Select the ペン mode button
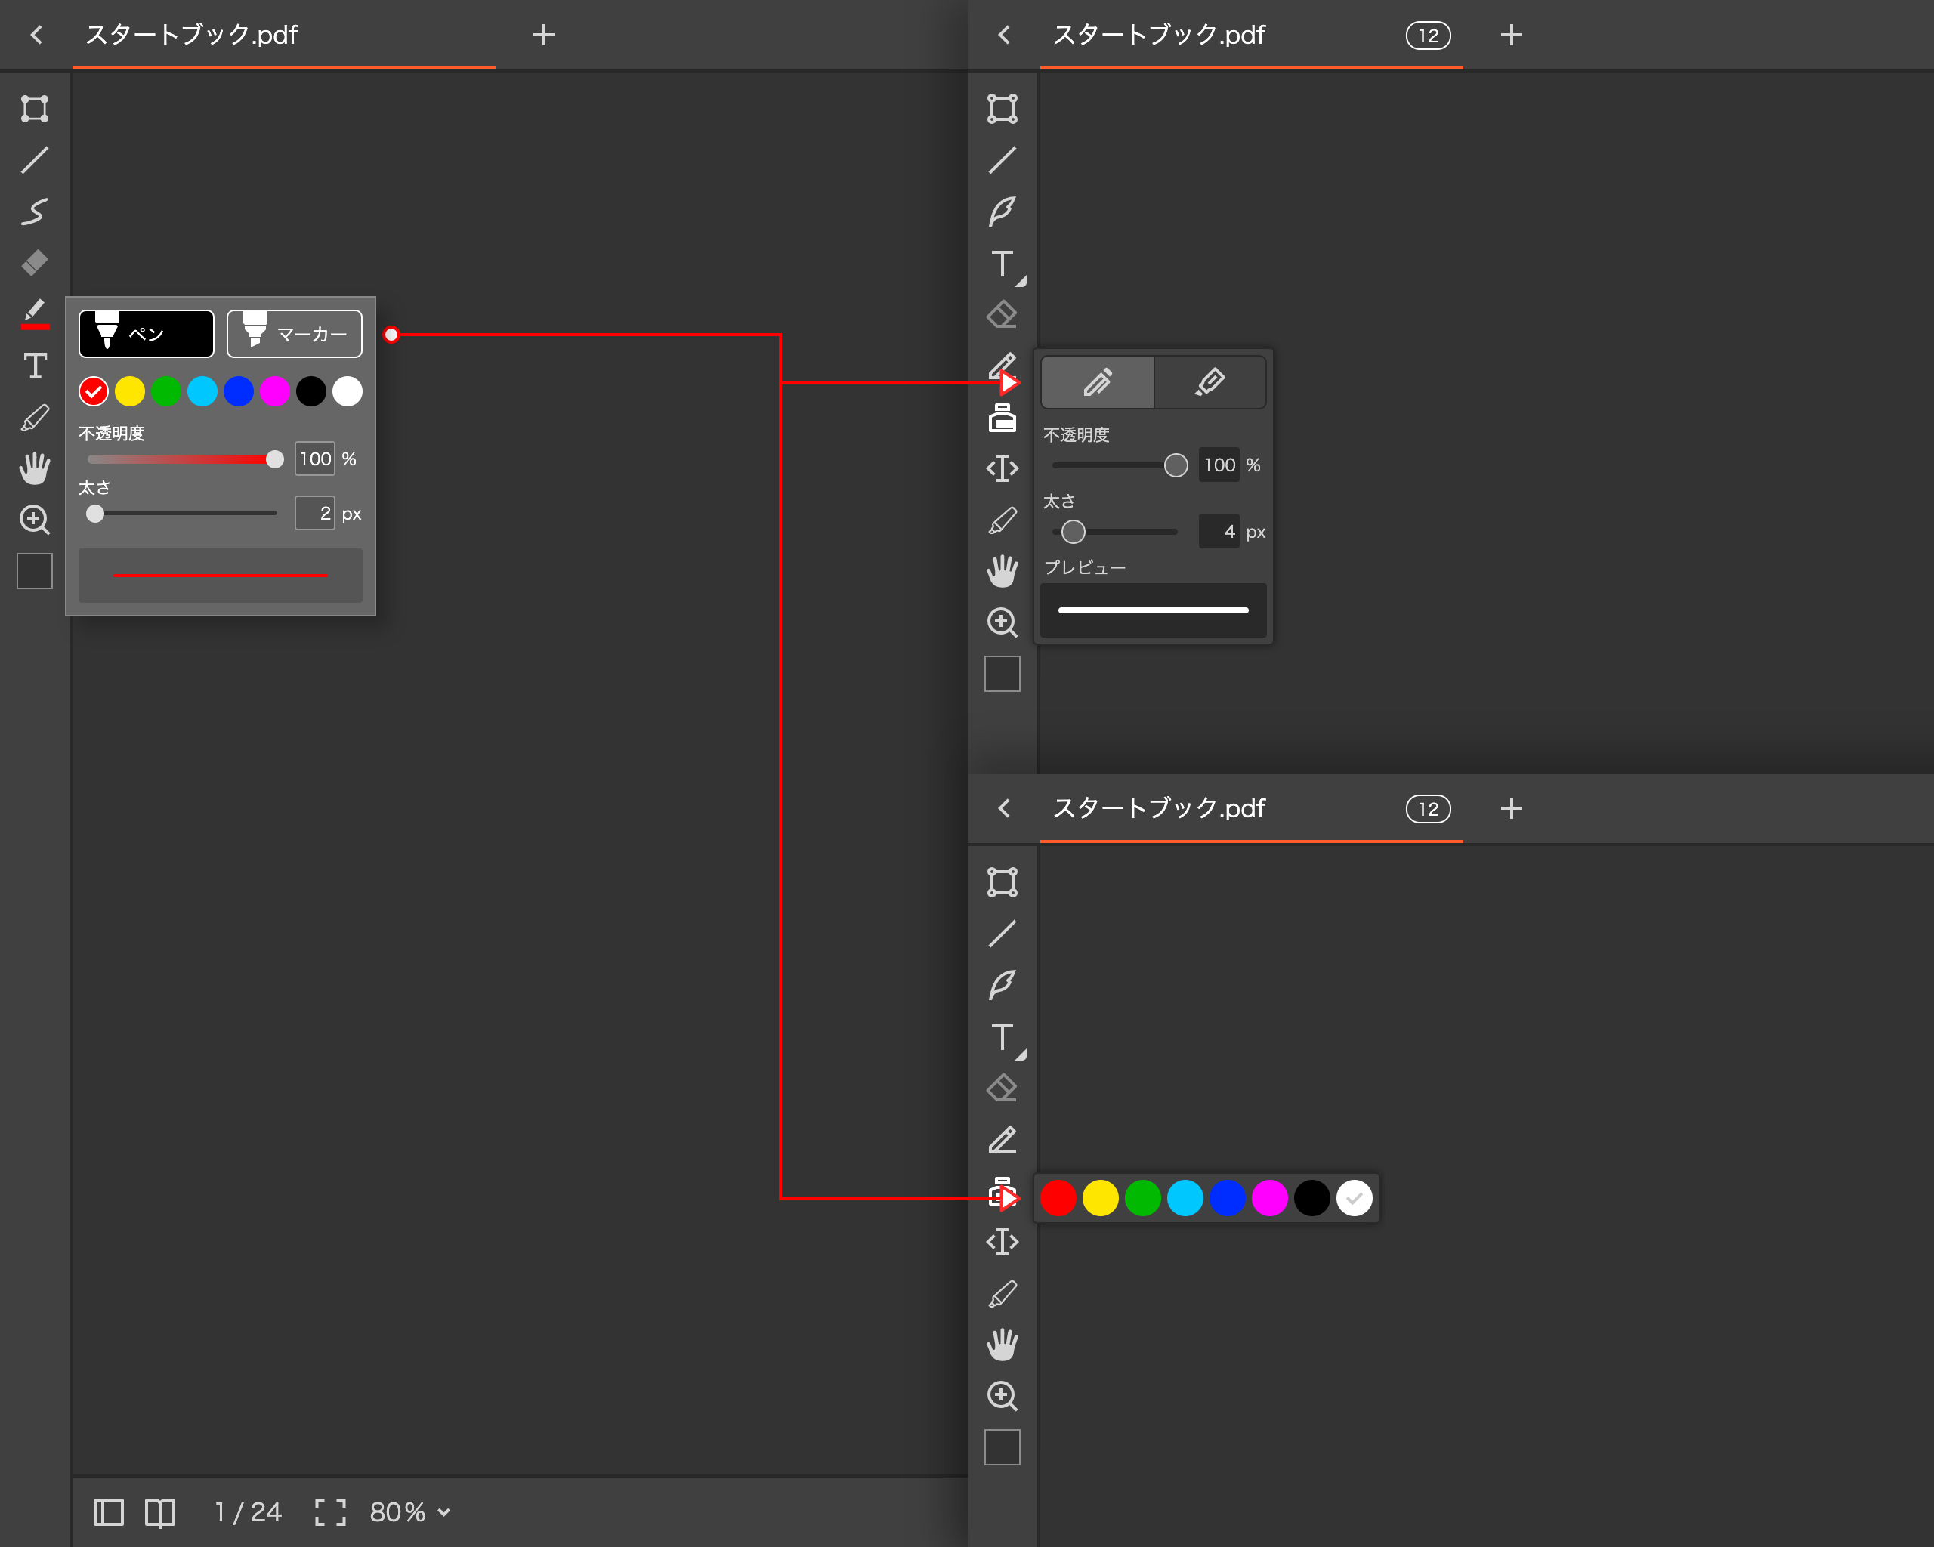The image size is (1934, 1547). coord(147,334)
